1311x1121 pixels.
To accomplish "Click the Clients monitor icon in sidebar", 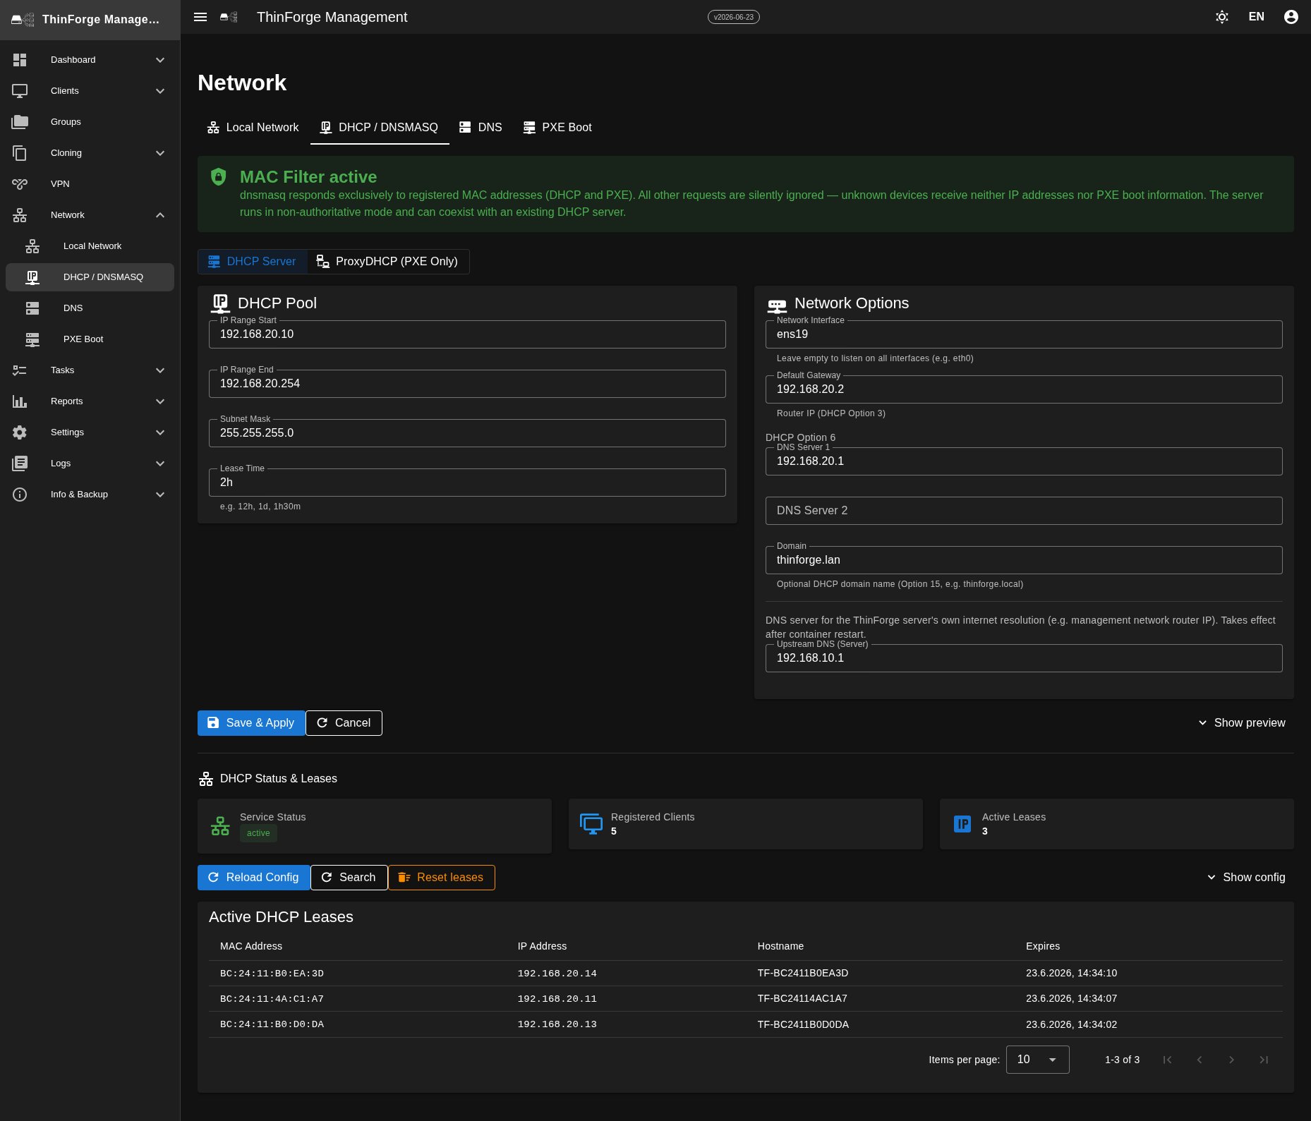I will [20, 91].
